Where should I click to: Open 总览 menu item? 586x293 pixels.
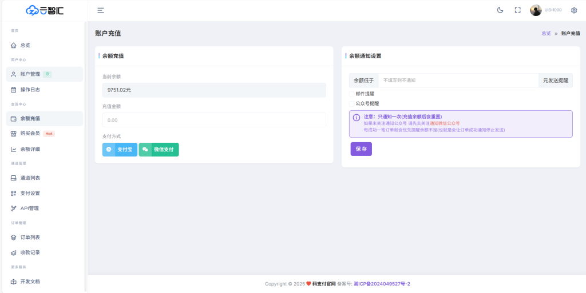(45, 45)
